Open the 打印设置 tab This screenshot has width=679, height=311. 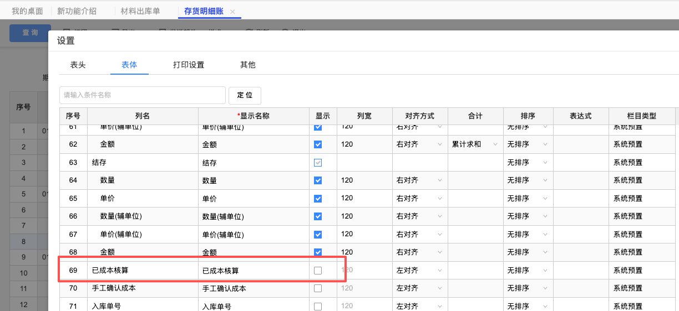click(x=189, y=65)
